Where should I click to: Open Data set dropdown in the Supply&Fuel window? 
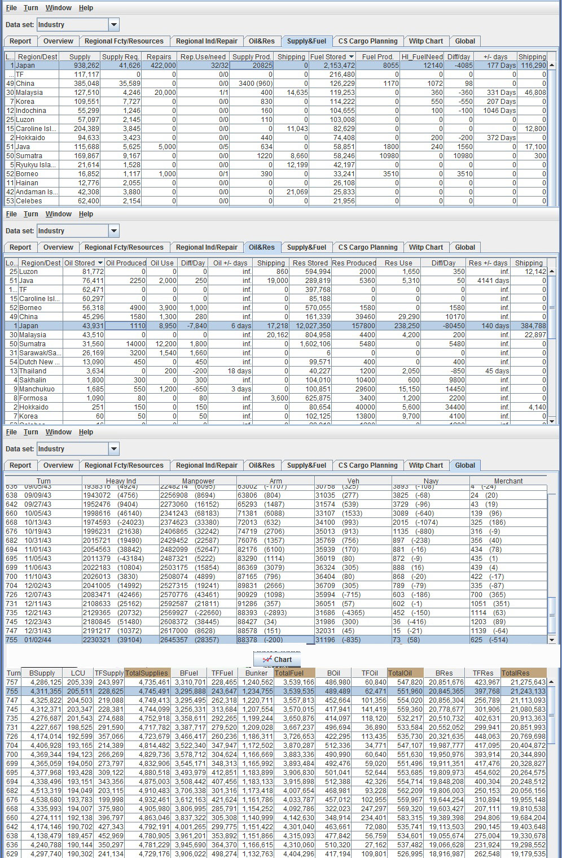[x=114, y=24]
